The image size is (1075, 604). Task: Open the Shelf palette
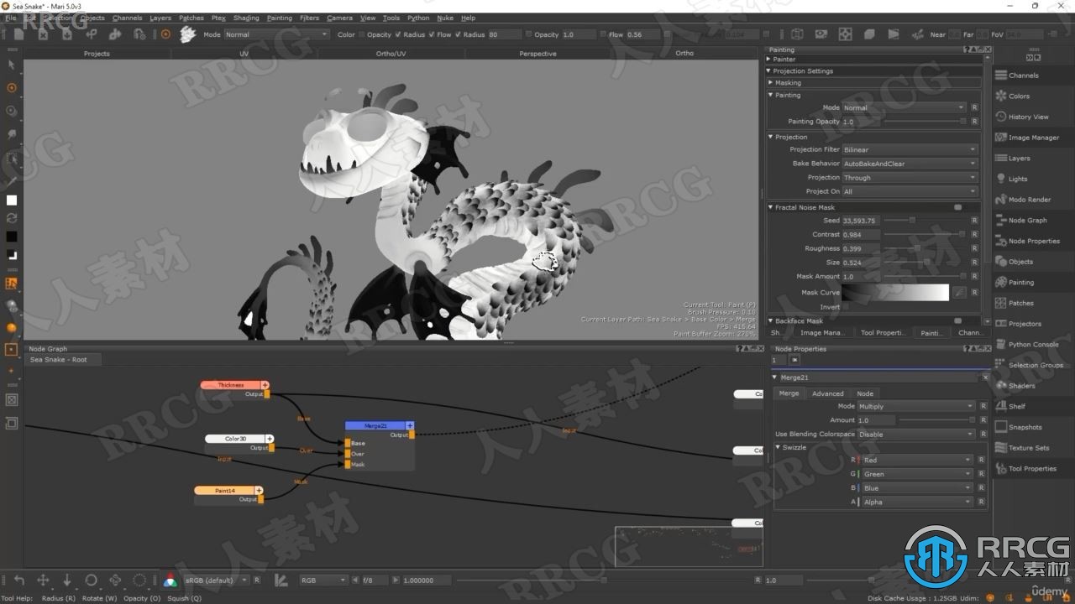1001,406
